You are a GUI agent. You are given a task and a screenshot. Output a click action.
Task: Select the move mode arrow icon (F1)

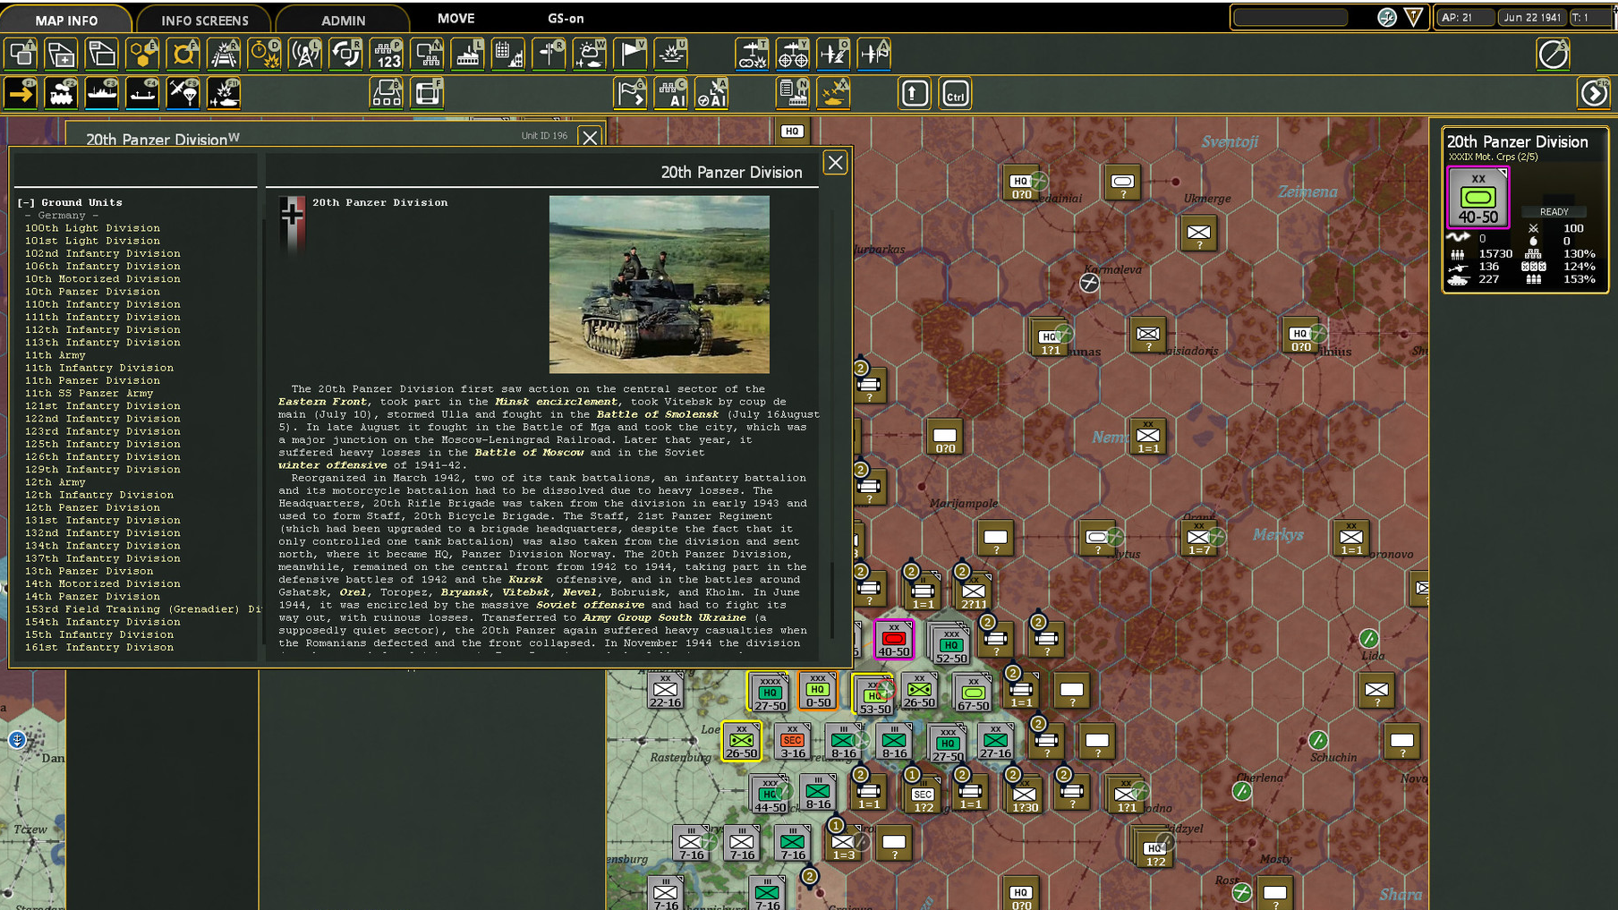pos(21,93)
